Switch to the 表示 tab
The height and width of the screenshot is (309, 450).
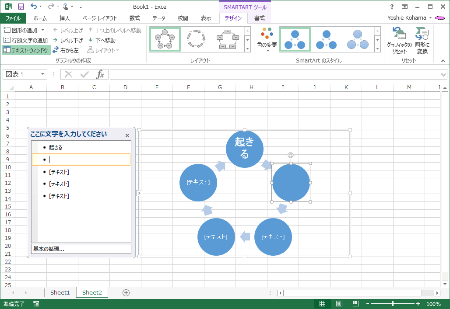206,18
